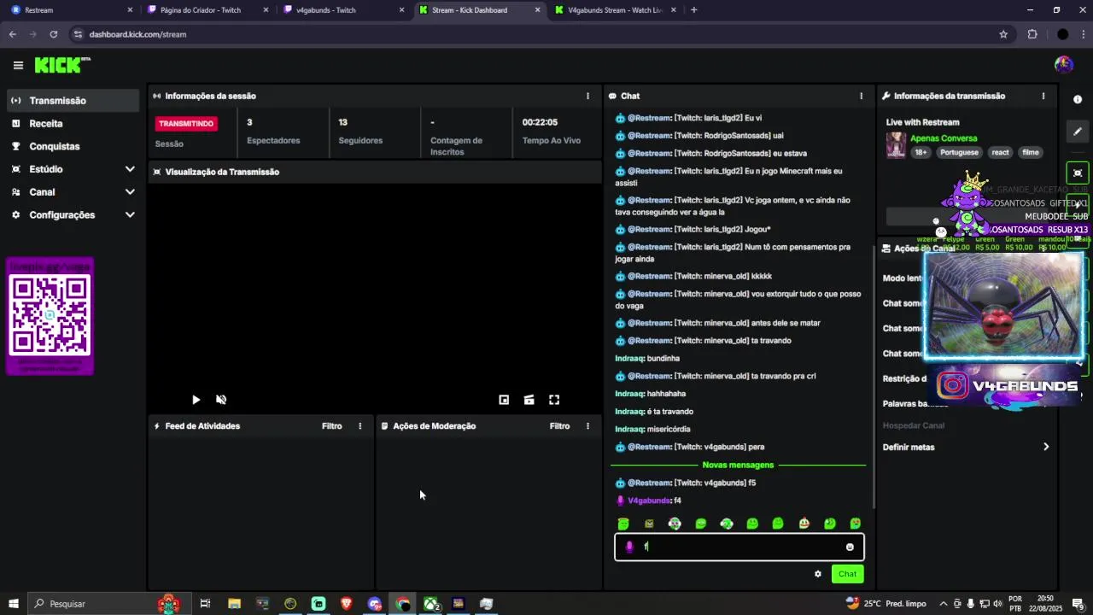Switch to the Restream browser tab
This screenshot has height=615, width=1093.
(70, 10)
